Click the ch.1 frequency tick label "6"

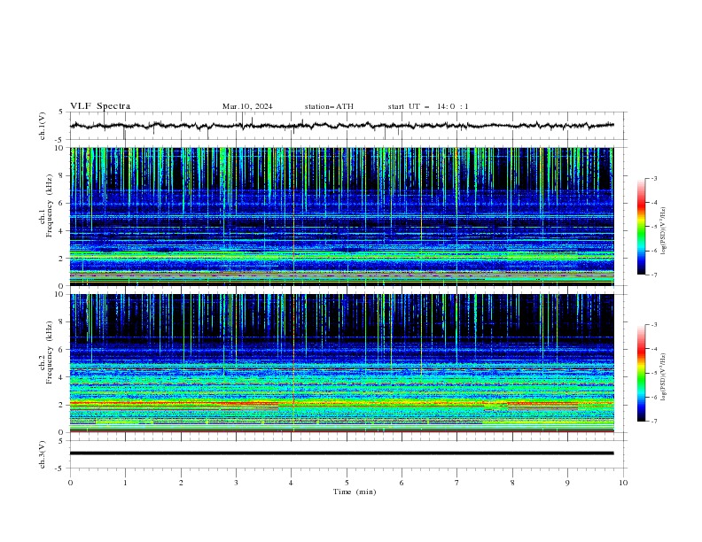coord(62,203)
